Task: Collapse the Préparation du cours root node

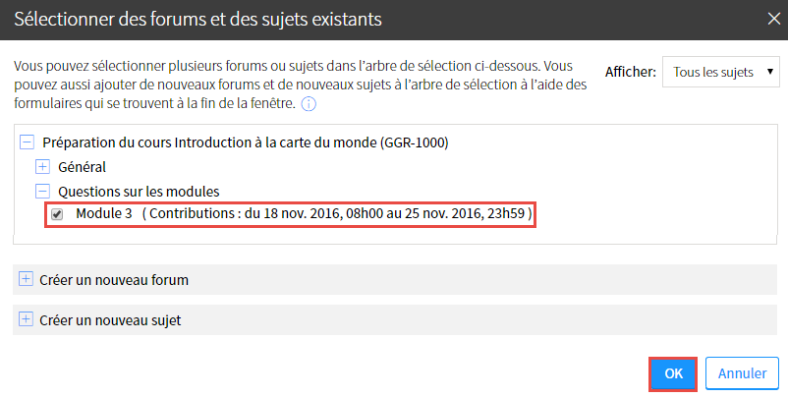Action: point(28,142)
